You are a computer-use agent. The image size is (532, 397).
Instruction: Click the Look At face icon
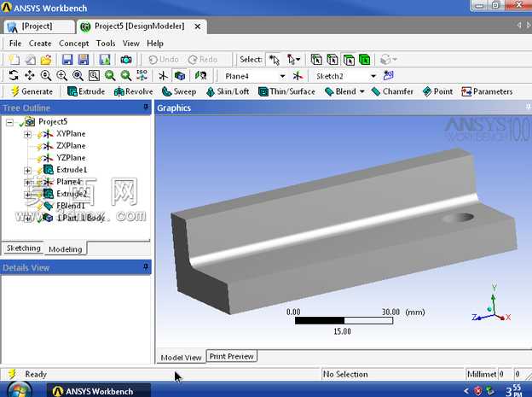coord(201,75)
